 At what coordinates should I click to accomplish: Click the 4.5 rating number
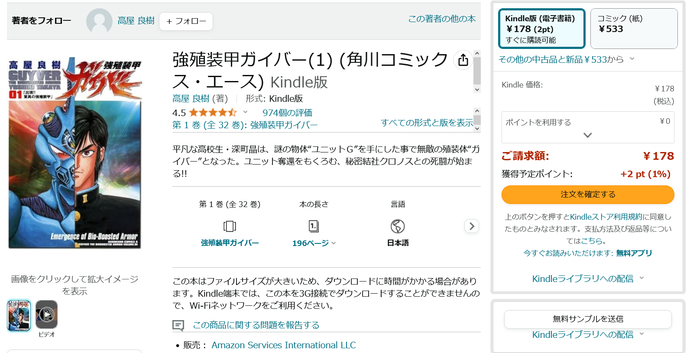pyautogui.click(x=179, y=113)
